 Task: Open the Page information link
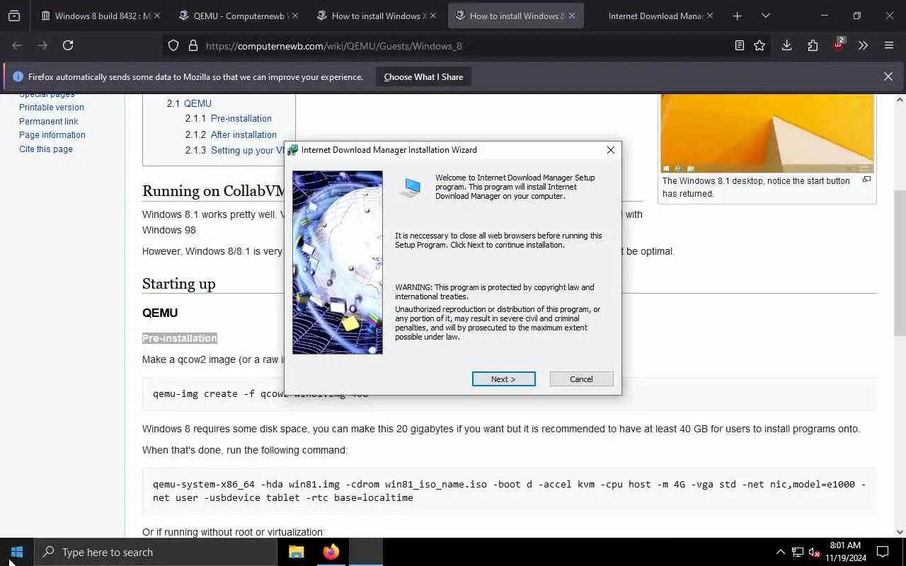(52, 135)
